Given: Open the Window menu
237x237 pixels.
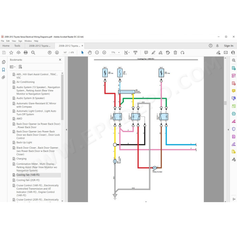Looking at the screenshot, I should (28, 41).
